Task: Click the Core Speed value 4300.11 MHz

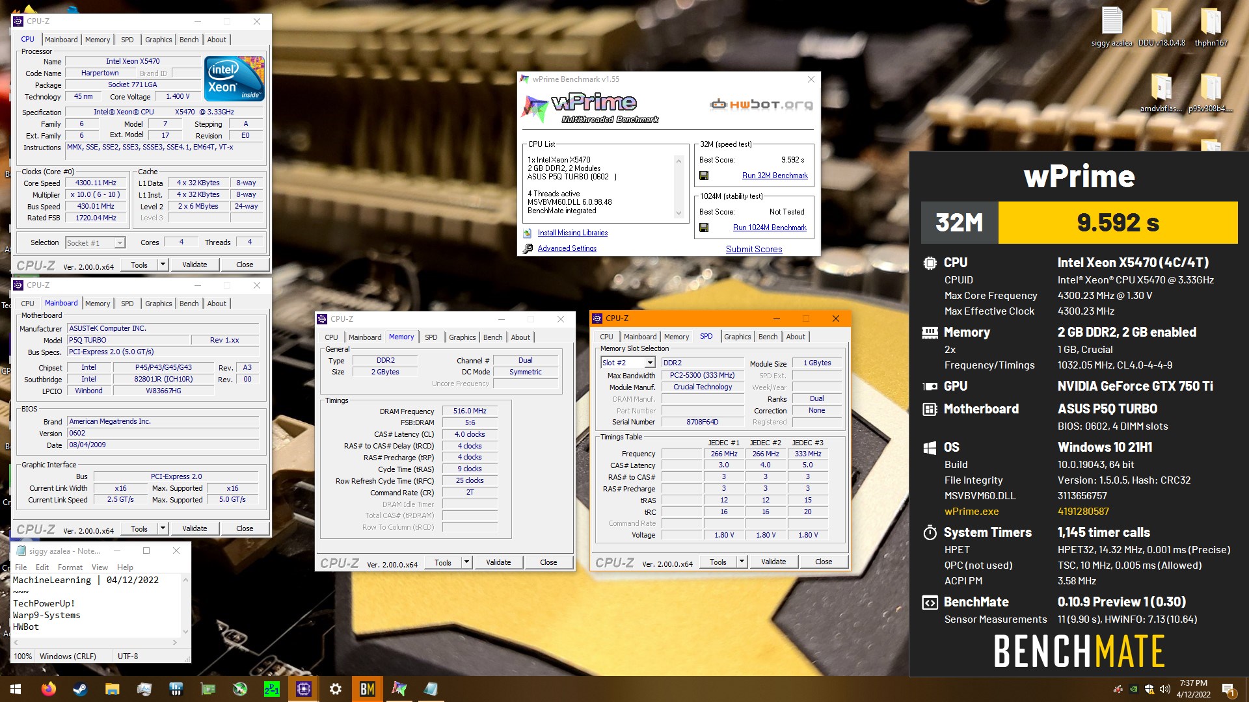Action: [x=96, y=183]
